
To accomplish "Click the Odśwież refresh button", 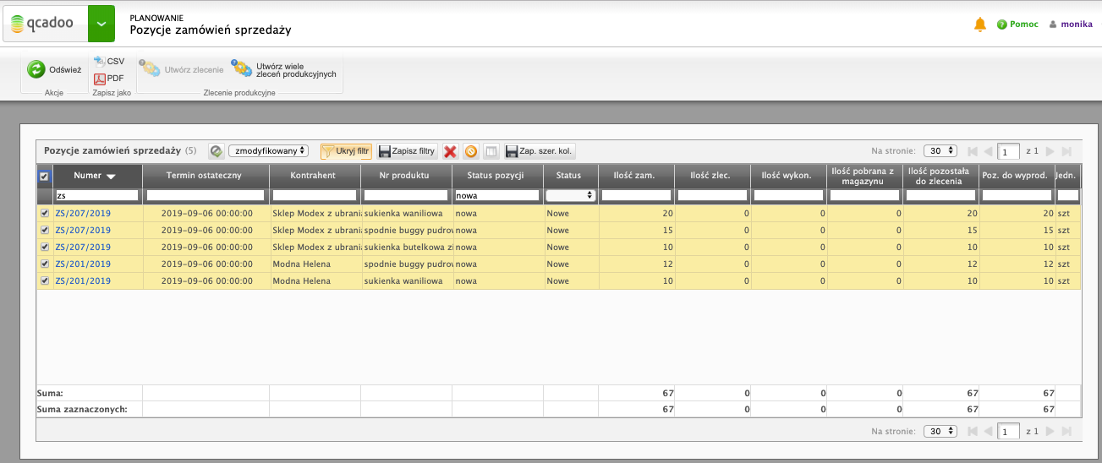I will (x=55, y=70).
